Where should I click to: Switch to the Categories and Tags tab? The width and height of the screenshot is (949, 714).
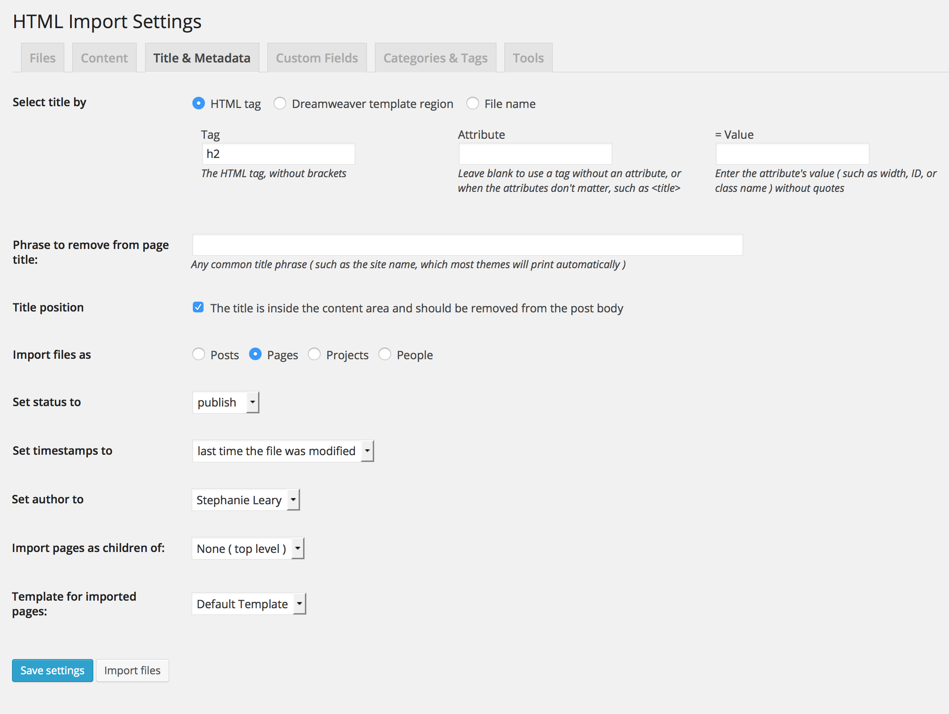(435, 57)
